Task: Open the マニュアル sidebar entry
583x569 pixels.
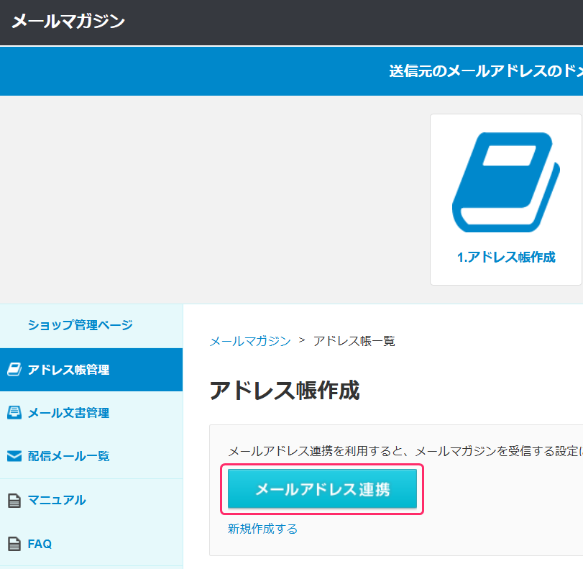Action: [x=56, y=500]
